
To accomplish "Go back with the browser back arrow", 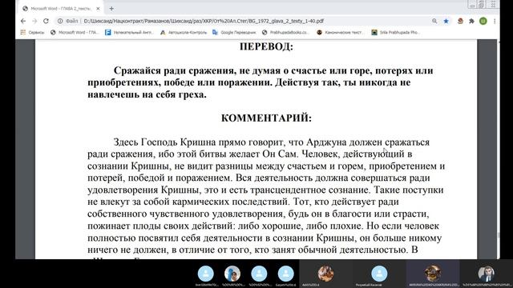I will [x=23, y=21].
